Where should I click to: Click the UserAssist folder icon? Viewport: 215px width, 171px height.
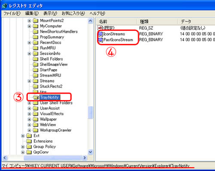(36, 108)
